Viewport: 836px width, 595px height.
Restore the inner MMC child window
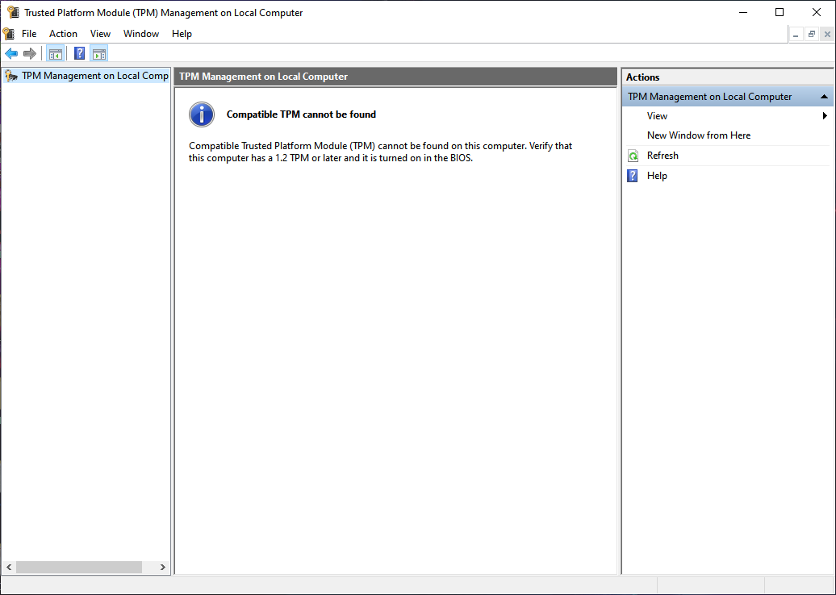tap(812, 34)
